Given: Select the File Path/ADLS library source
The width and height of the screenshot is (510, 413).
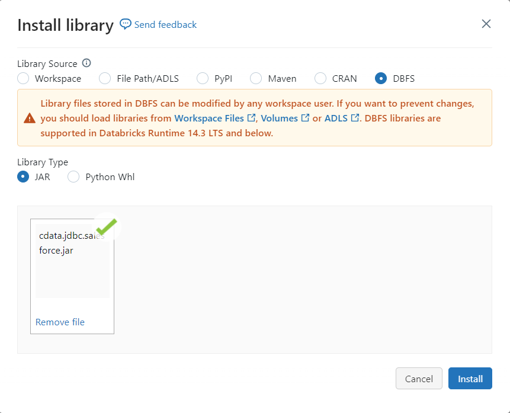Looking at the screenshot, I should [x=105, y=78].
